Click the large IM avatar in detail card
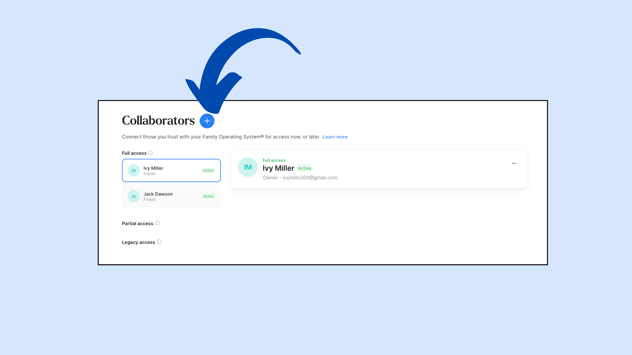The image size is (632, 355). pyautogui.click(x=248, y=167)
